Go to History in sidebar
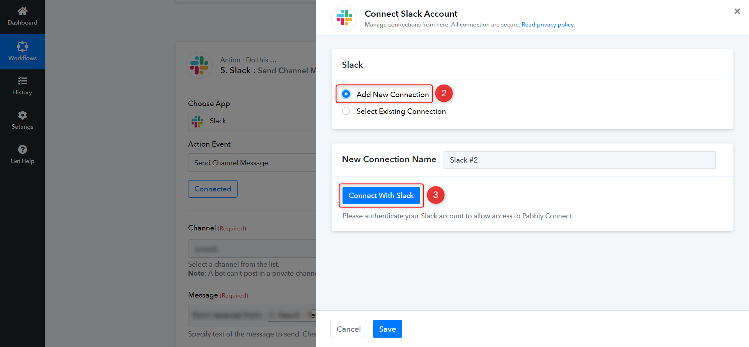 (23, 86)
